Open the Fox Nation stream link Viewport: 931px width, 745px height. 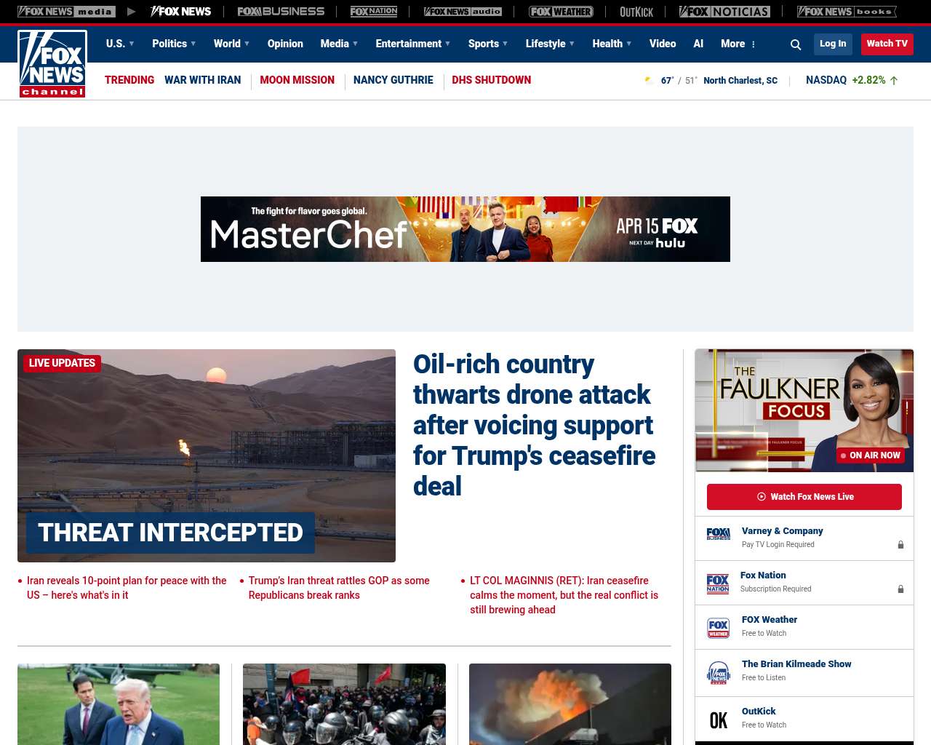tap(763, 575)
